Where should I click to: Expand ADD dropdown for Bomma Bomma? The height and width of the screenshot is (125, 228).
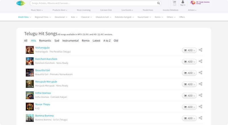coord(189,118)
